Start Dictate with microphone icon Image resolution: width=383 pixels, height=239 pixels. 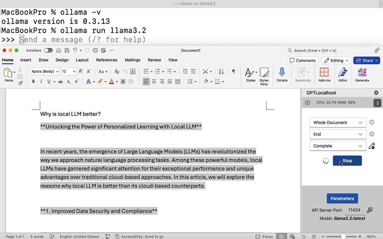282,74
